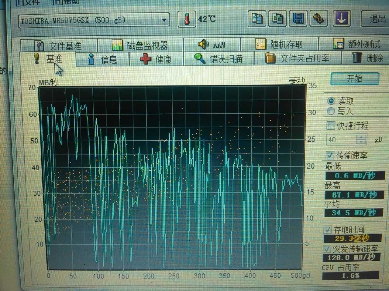Click the benchmark transfer rate graph

[172, 178]
